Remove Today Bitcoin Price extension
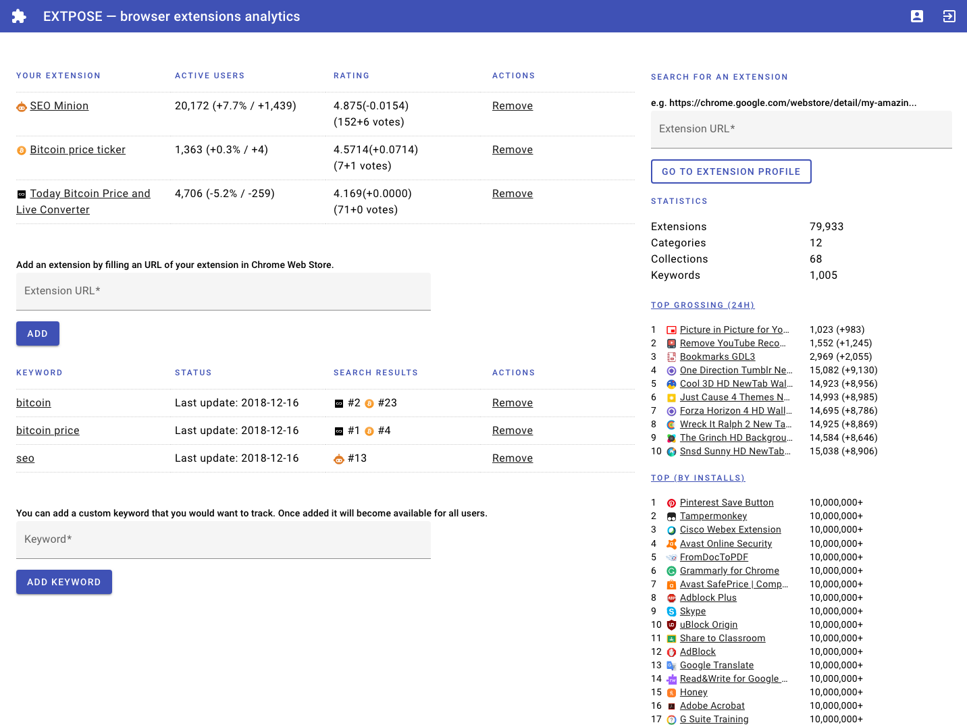 (x=513, y=194)
